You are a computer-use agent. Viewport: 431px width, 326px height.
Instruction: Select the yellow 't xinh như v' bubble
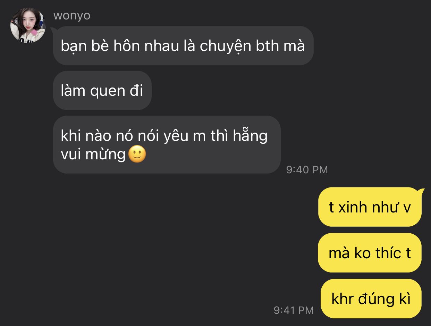click(x=370, y=207)
